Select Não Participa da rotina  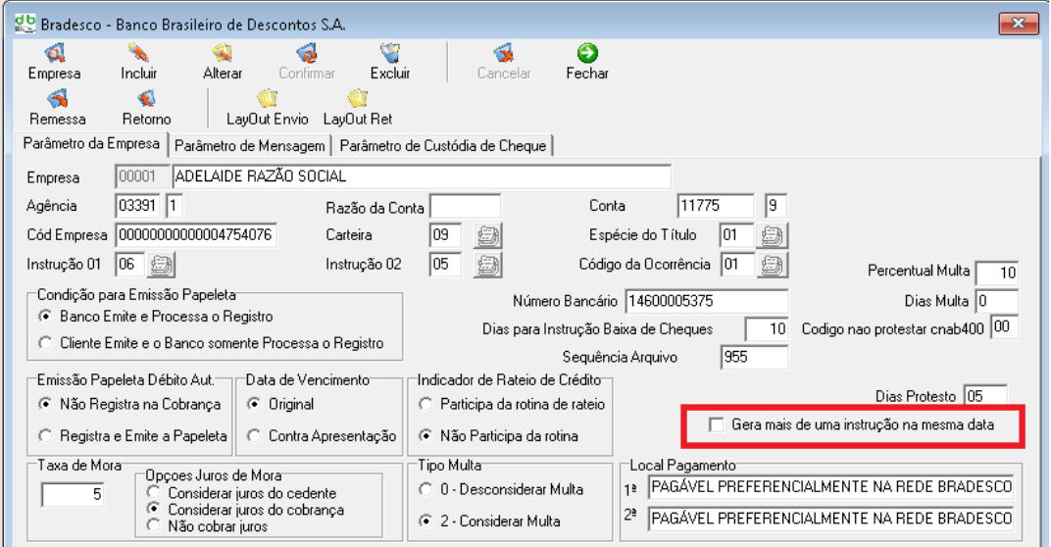(x=425, y=435)
